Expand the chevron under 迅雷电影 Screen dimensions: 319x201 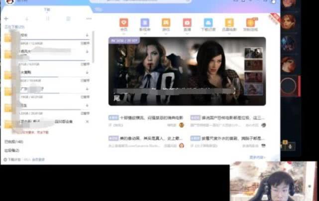point(229,33)
